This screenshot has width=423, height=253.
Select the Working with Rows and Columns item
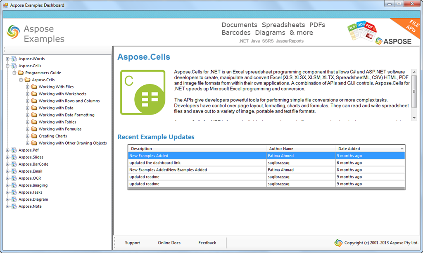click(x=69, y=101)
